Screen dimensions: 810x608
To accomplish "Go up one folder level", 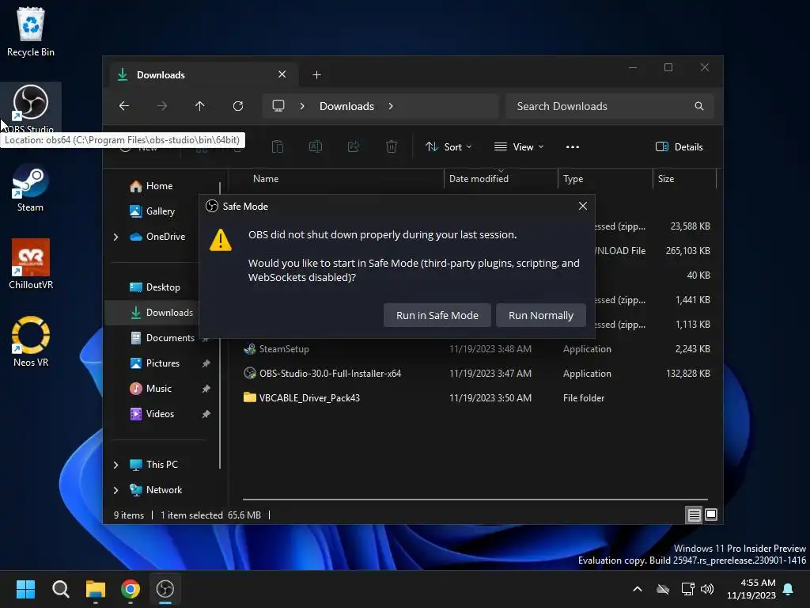I will coord(200,106).
